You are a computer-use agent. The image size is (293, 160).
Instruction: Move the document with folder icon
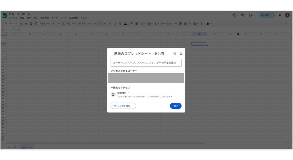pos(23,14)
